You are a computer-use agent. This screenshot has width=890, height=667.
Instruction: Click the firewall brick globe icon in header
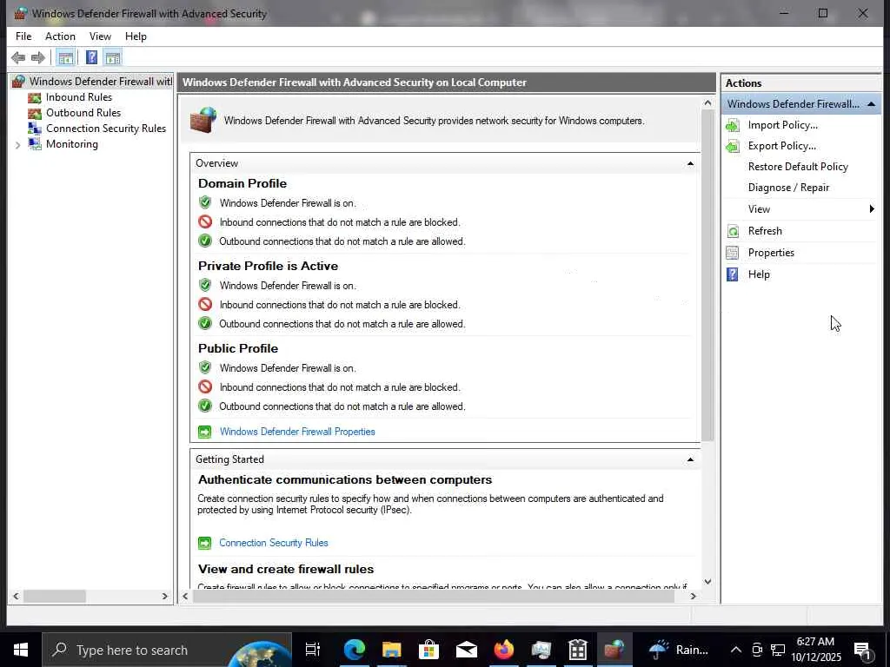(x=203, y=120)
